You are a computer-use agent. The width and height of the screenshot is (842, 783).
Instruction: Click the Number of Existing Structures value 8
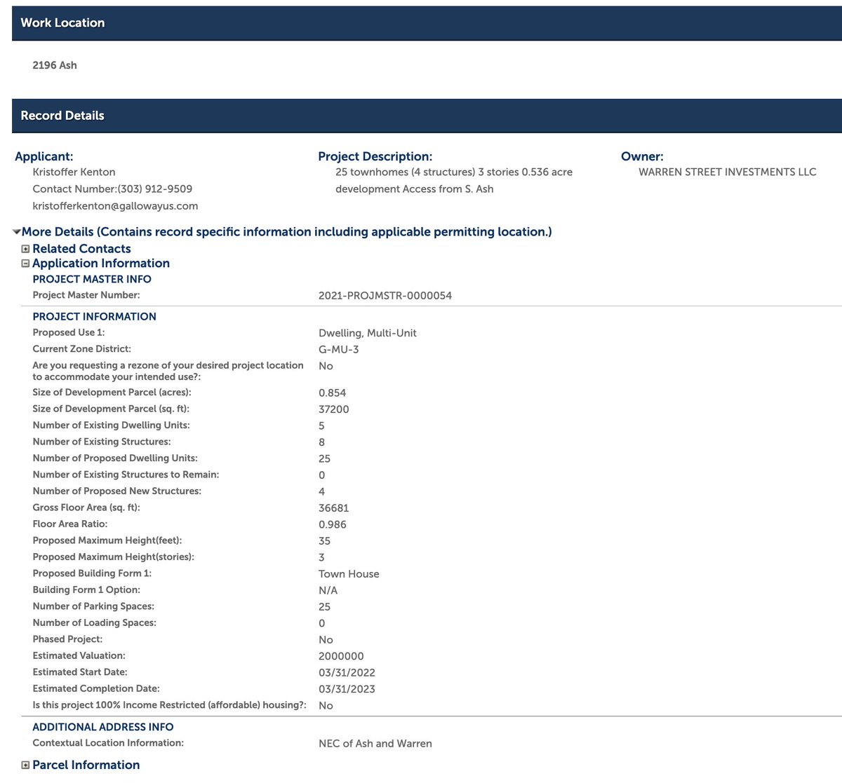click(x=321, y=442)
